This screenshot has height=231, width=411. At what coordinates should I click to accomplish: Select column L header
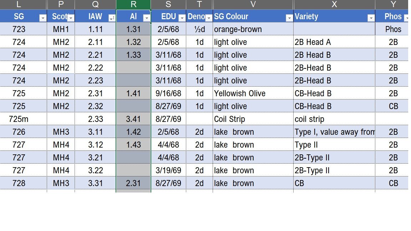pos(19,5)
